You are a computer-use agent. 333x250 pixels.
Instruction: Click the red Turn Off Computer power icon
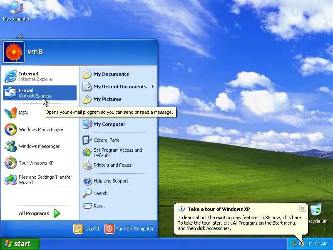tap(109, 229)
